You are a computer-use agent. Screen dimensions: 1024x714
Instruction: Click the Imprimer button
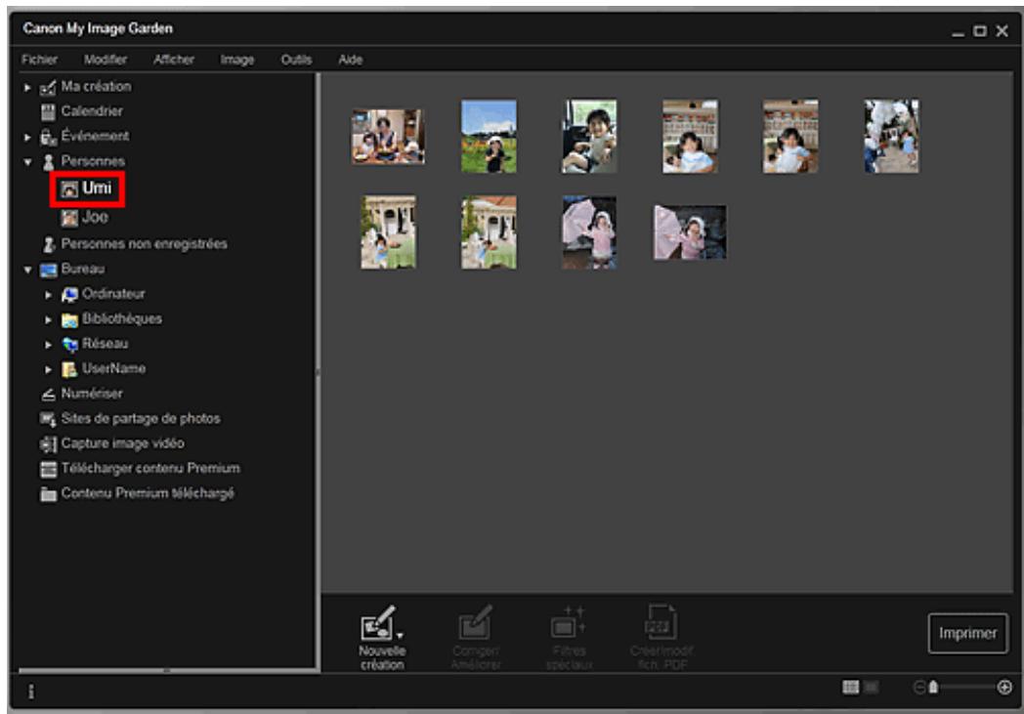pyautogui.click(x=966, y=633)
